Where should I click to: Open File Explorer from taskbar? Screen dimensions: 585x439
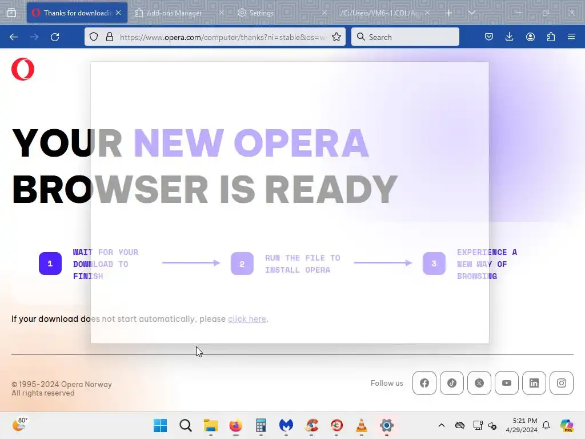coord(210,425)
